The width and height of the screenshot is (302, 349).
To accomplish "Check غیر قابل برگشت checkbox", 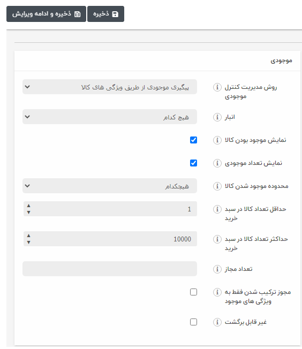I will [x=193, y=322].
